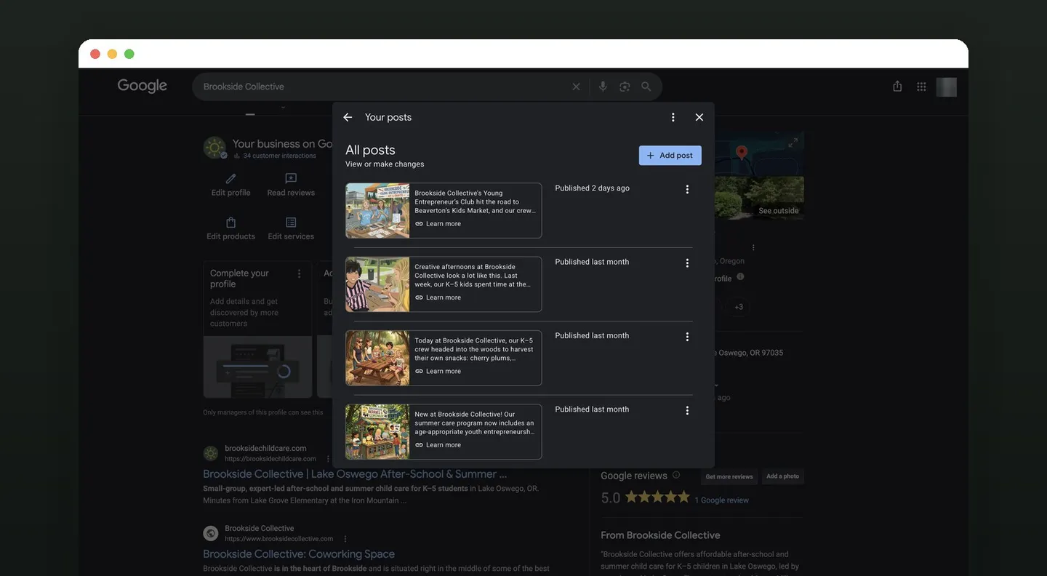Go back using the arrow in Your posts

(x=348, y=117)
